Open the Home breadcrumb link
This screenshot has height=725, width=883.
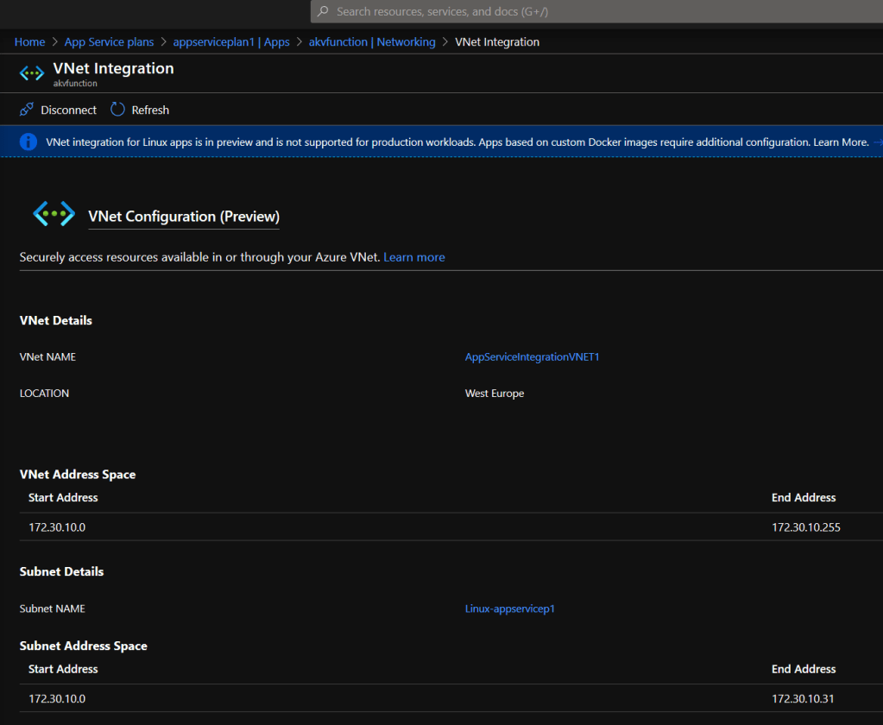[x=29, y=41]
